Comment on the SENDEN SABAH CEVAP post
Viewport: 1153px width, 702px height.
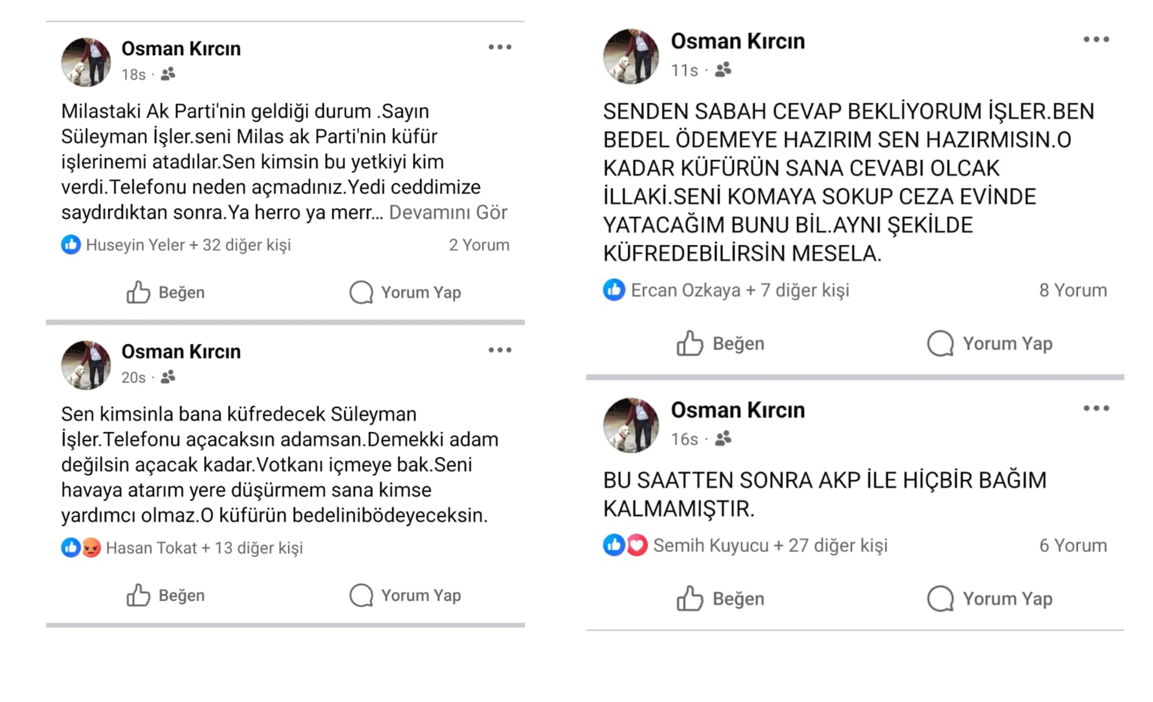click(x=990, y=343)
